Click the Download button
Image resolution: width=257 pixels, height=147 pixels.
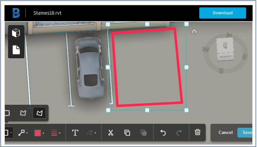click(x=222, y=13)
